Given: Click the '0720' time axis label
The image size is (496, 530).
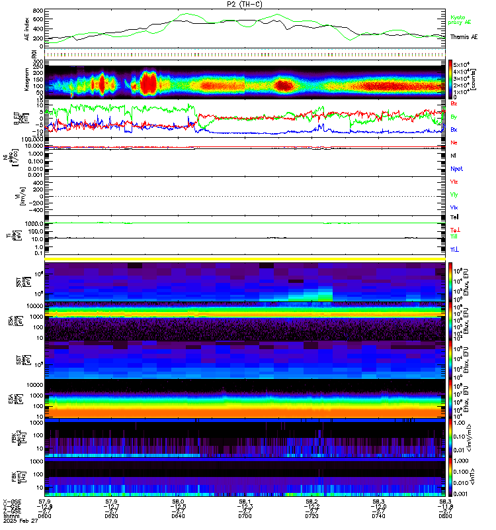Looking at the screenshot, I should pos(311,516).
